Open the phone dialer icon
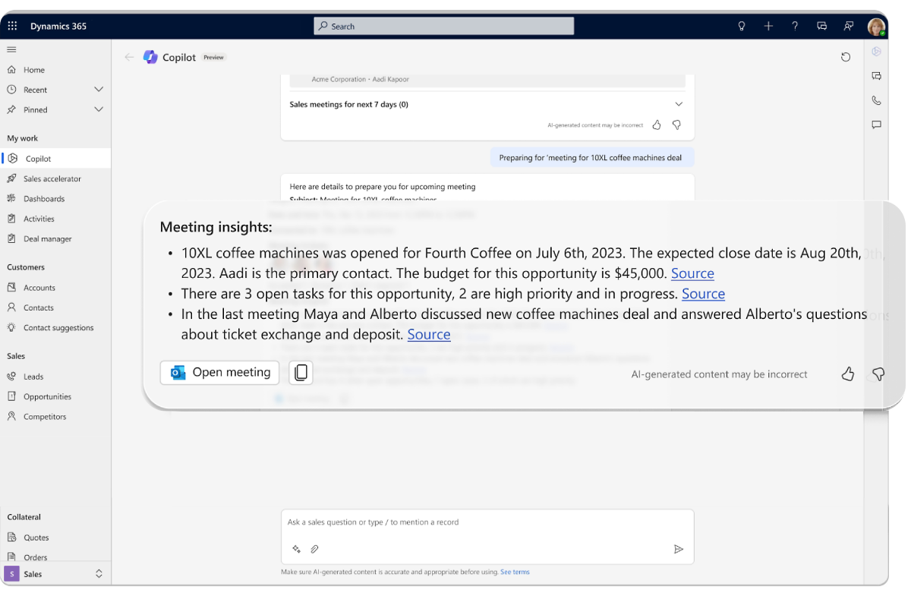 [x=876, y=100]
